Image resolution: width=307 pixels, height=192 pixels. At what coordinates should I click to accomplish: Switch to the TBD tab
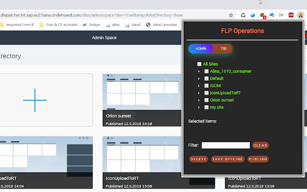click(x=223, y=48)
